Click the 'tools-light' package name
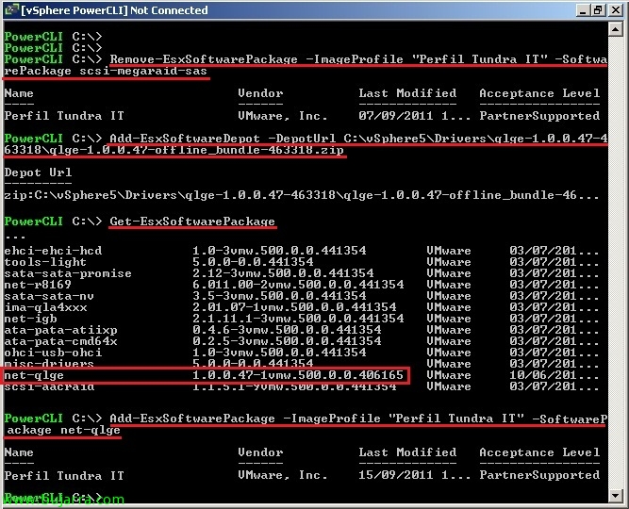This screenshot has width=629, height=509. point(45,262)
